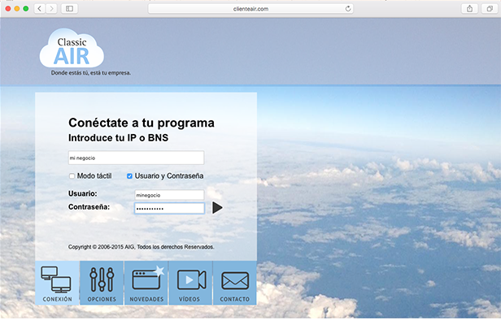
Task: Open the Conexión section
Action: pos(57,283)
